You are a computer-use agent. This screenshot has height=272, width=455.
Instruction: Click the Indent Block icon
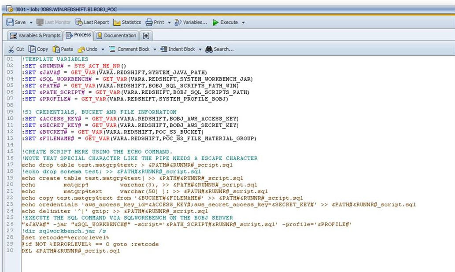pyautogui.click(x=164, y=49)
